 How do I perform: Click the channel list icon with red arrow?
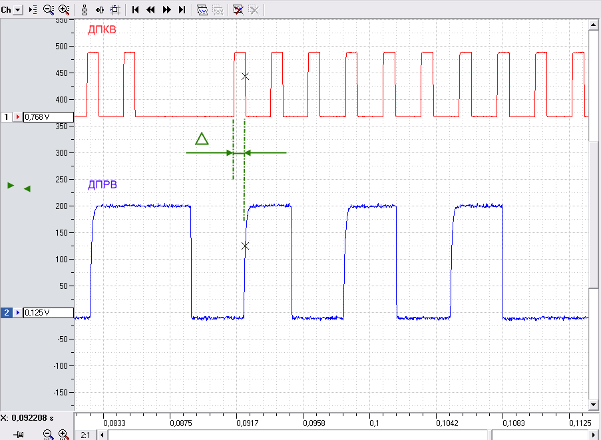click(x=33, y=10)
